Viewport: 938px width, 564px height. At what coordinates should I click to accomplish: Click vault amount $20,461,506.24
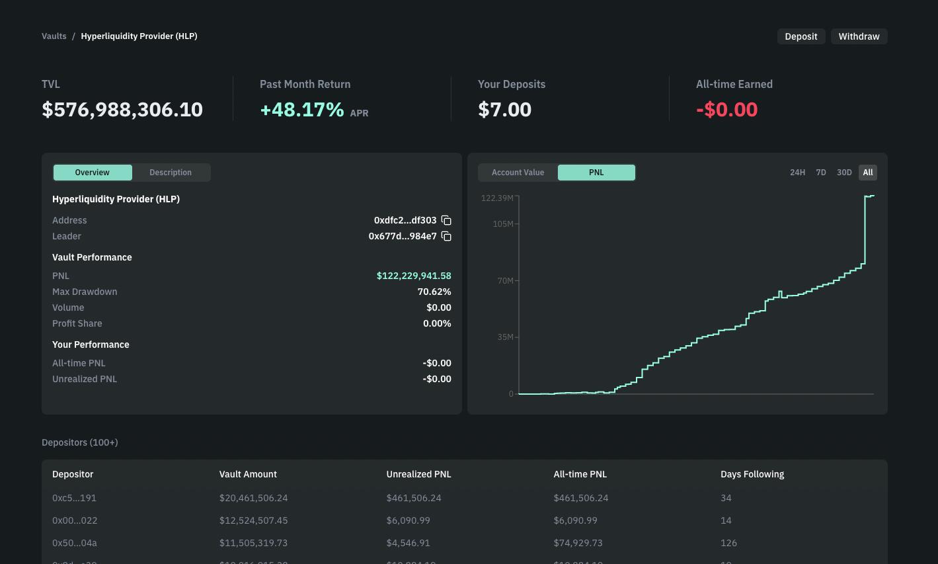click(x=254, y=498)
